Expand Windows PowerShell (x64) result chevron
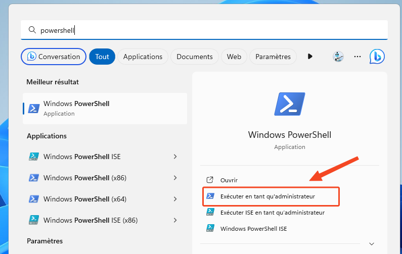Screen dimensions: 402x254 tap(175, 199)
